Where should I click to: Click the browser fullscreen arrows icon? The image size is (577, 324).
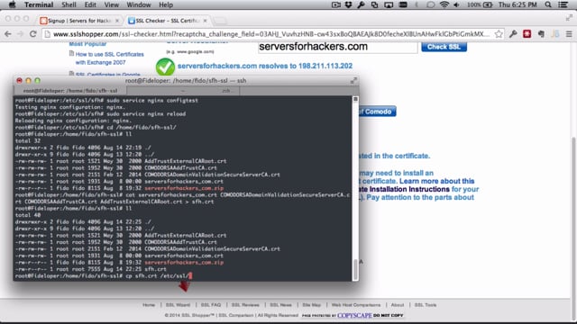(569, 17)
